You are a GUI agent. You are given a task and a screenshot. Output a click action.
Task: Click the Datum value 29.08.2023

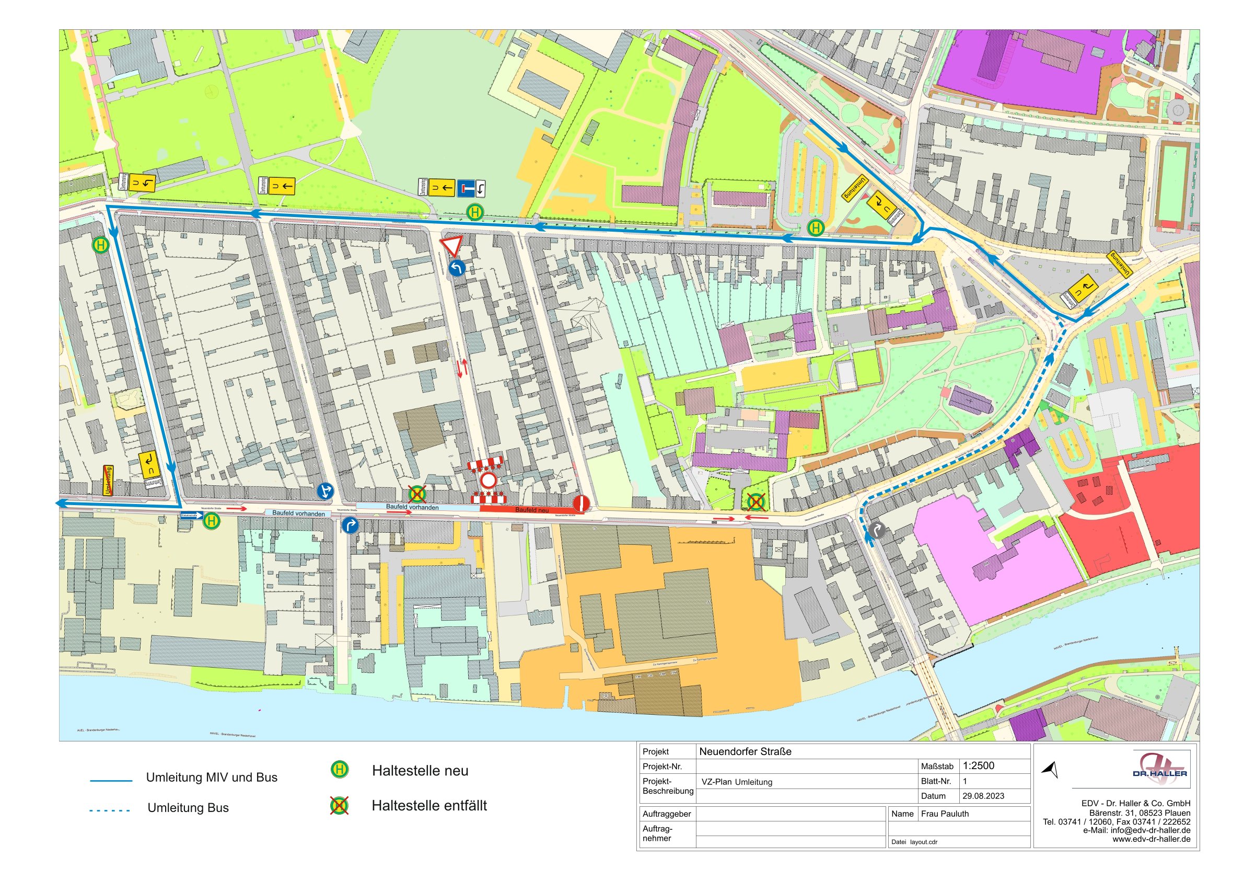click(983, 796)
